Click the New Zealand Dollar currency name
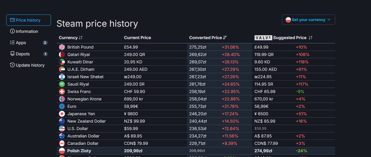 point(87,121)
